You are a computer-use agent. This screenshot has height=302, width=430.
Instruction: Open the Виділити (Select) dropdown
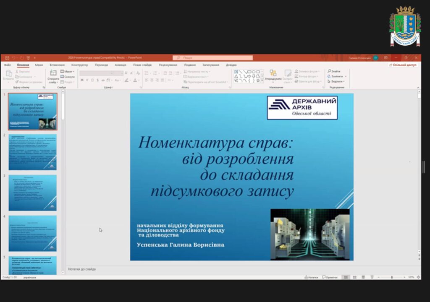pos(337,81)
